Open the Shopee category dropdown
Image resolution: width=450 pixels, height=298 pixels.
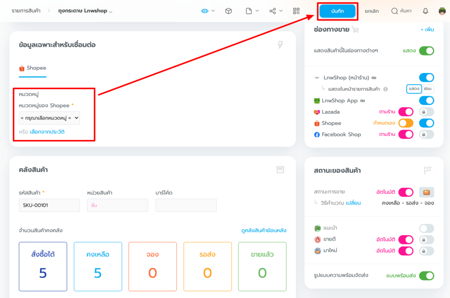pyautogui.click(x=49, y=118)
